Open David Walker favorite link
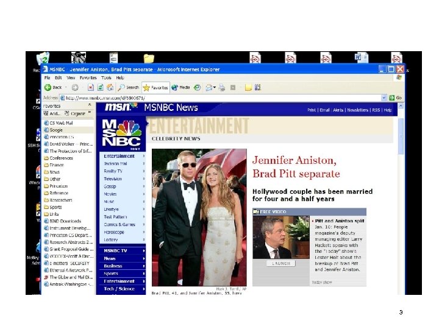 click(68, 144)
